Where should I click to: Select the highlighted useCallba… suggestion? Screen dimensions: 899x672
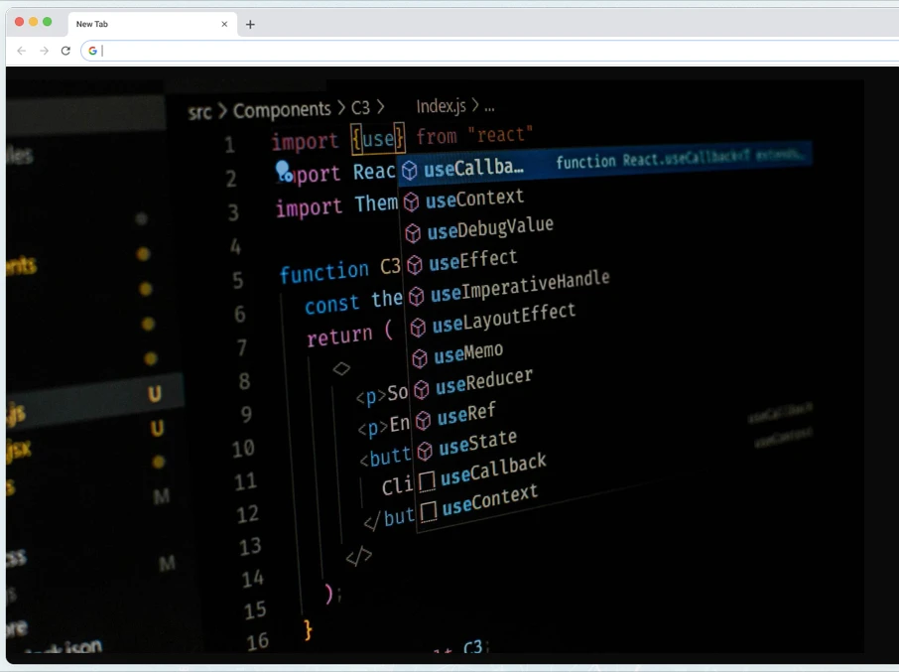click(x=604, y=165)
